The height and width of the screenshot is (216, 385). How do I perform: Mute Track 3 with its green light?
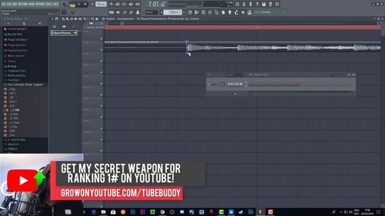pos(102,61)
